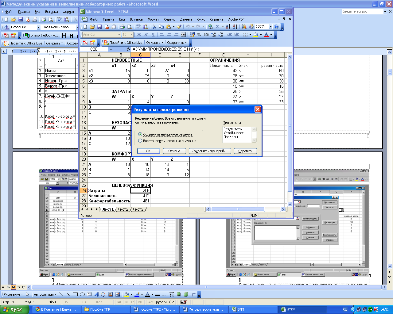
Task: Toggle Underline (Ч) in Excel formatting toolbar
Action: (153, 35)
